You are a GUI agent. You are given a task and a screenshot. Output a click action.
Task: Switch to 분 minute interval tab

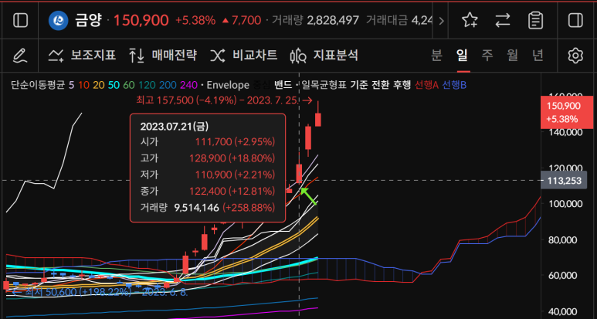pyautogui.click(x=436, y=56)
